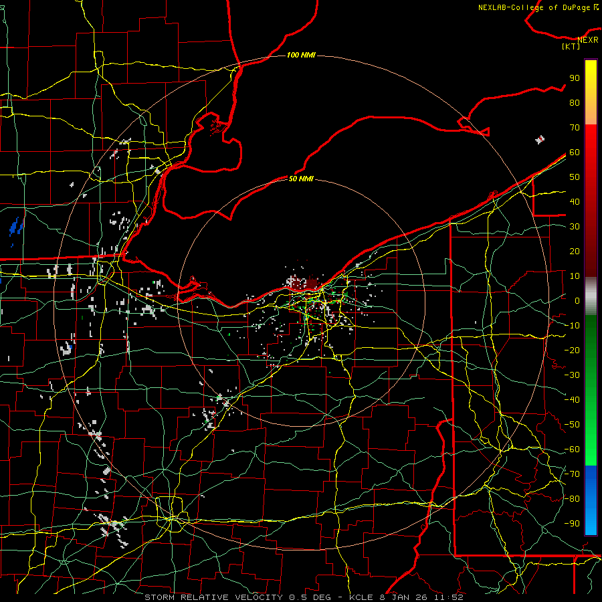Click the bright green -50 knot scale band

click(591, 424)
